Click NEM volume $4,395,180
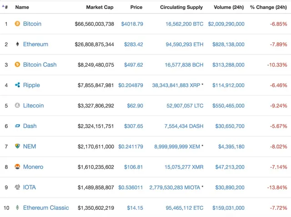291x217 pixels. (231, 147)
